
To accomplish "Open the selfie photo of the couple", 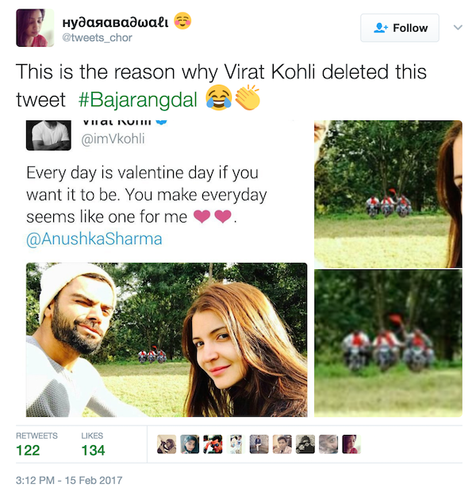I will point(167,340).
